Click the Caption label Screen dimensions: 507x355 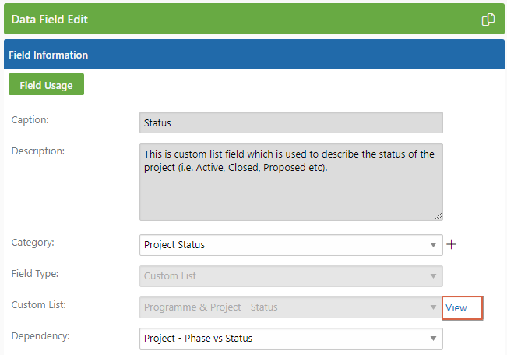coord(30,120)
